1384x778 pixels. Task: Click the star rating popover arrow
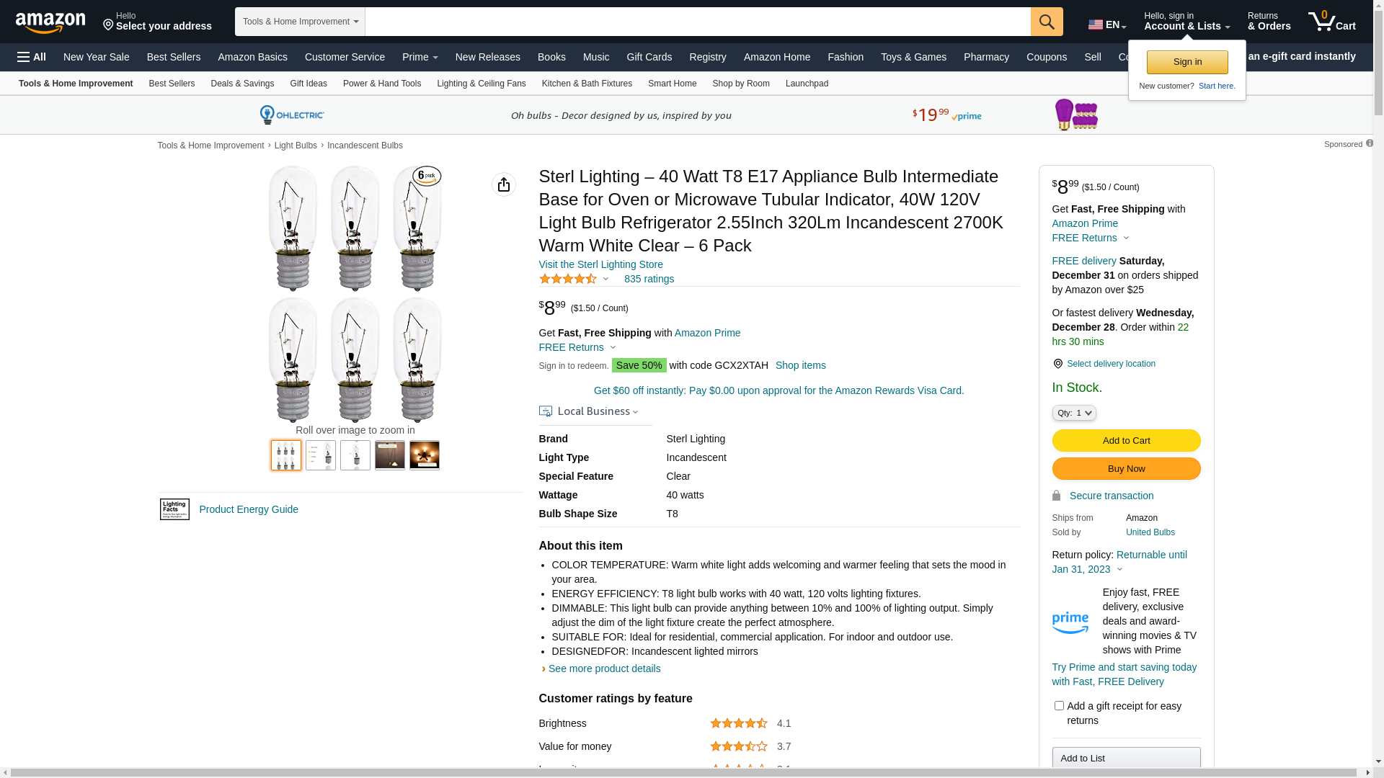[605, 279]
